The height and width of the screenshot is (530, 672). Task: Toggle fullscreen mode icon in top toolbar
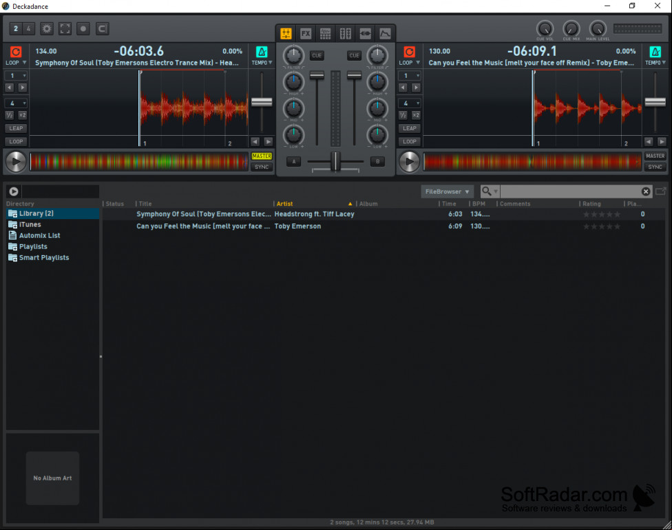point(65,29)
